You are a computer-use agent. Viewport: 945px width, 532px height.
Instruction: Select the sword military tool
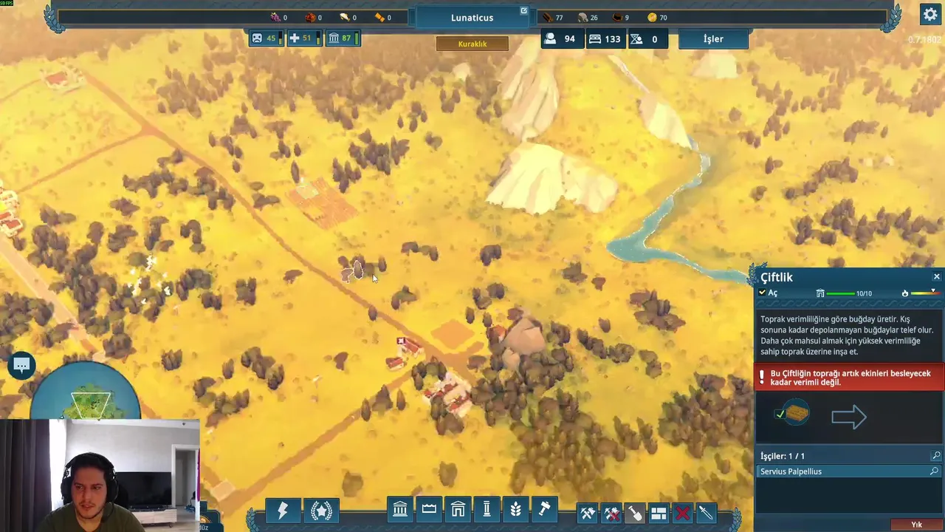(706, 513)
